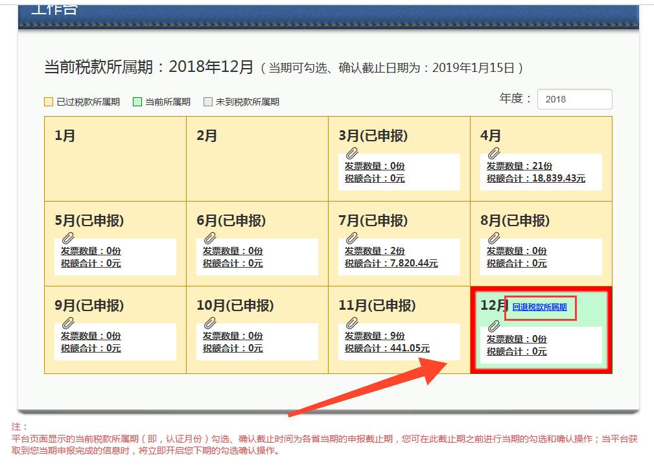
Task: Click the paperclip icon in 7月(已申报) cell
Action: click(x=351, y=236)
